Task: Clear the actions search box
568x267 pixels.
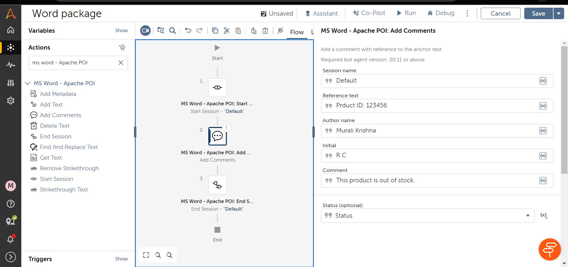Action: pos(121,63)
